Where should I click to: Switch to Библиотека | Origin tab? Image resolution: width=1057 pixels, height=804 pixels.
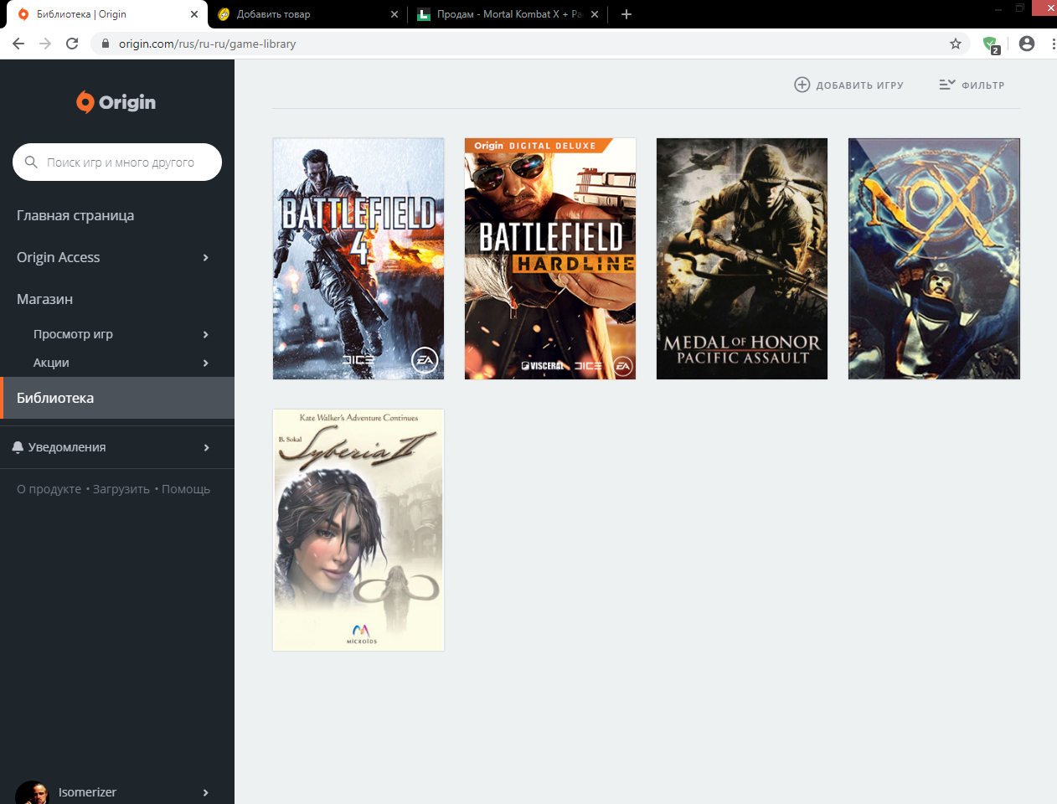[107, 14]
